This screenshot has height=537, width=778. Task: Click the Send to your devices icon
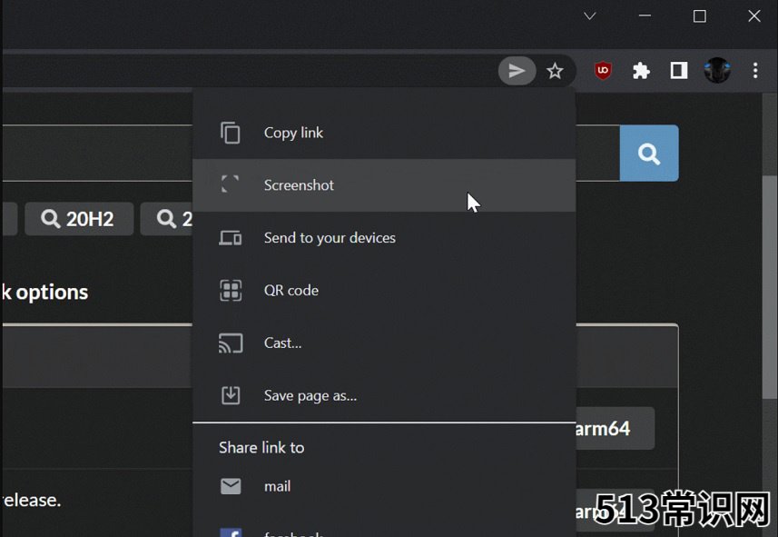tap(231, 238)
